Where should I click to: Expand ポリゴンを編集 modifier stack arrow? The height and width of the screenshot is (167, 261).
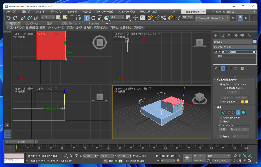pyautogui.click(x=220, y=52)
